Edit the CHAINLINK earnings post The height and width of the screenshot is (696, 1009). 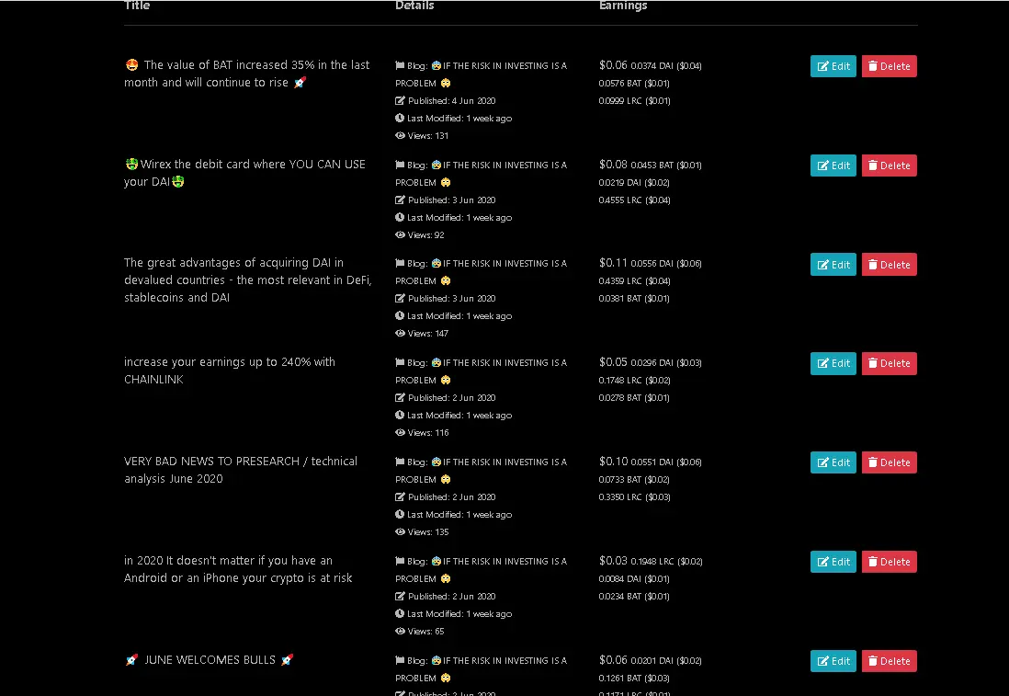coord(833,363)
